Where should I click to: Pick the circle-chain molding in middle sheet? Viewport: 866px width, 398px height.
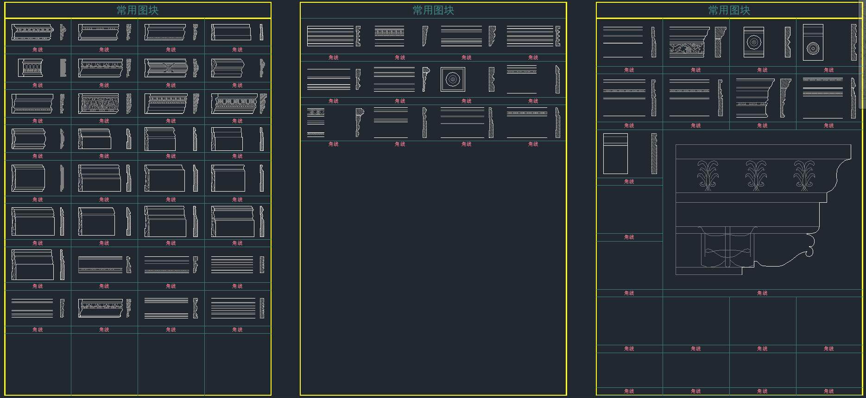tap(316, 112)
